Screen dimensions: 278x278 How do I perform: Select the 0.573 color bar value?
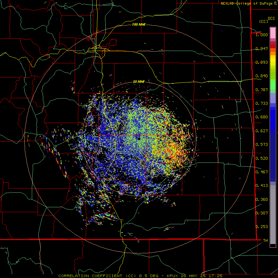tap(262, 145)
